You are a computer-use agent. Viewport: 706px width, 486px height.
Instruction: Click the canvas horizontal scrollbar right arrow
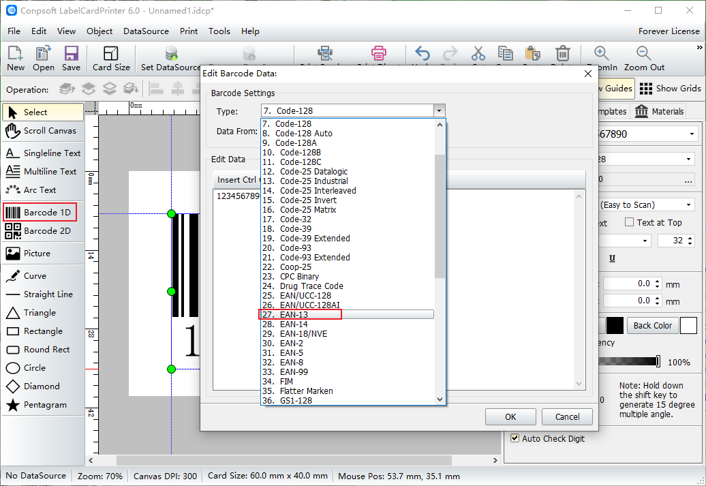click(x=495, y=460)
